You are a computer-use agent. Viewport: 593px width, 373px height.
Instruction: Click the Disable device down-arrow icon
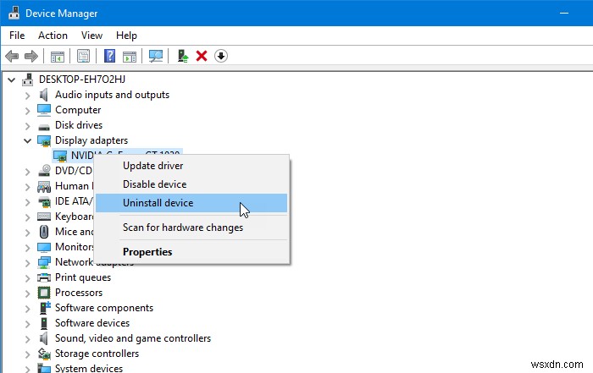point(221,57)
